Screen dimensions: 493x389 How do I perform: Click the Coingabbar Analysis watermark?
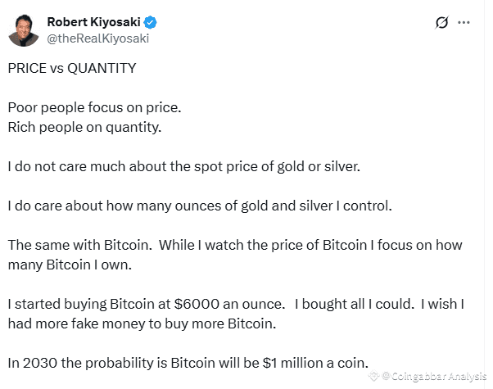429,376
